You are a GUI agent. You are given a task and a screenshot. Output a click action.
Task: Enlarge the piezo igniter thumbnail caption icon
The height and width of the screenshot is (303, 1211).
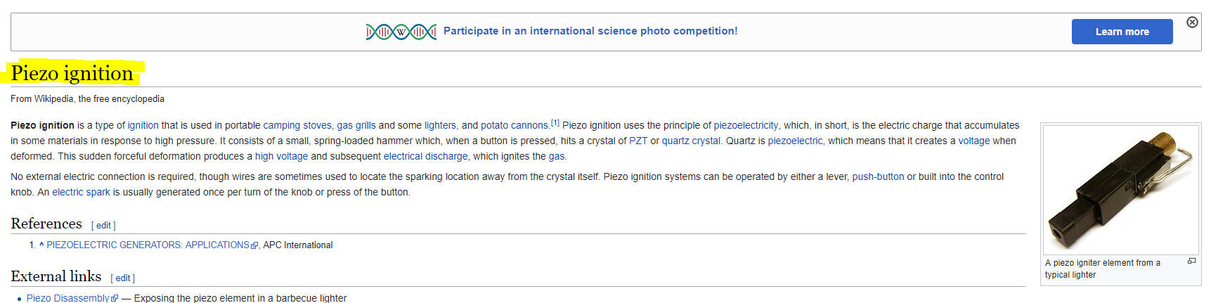(x=1191, y=261)
